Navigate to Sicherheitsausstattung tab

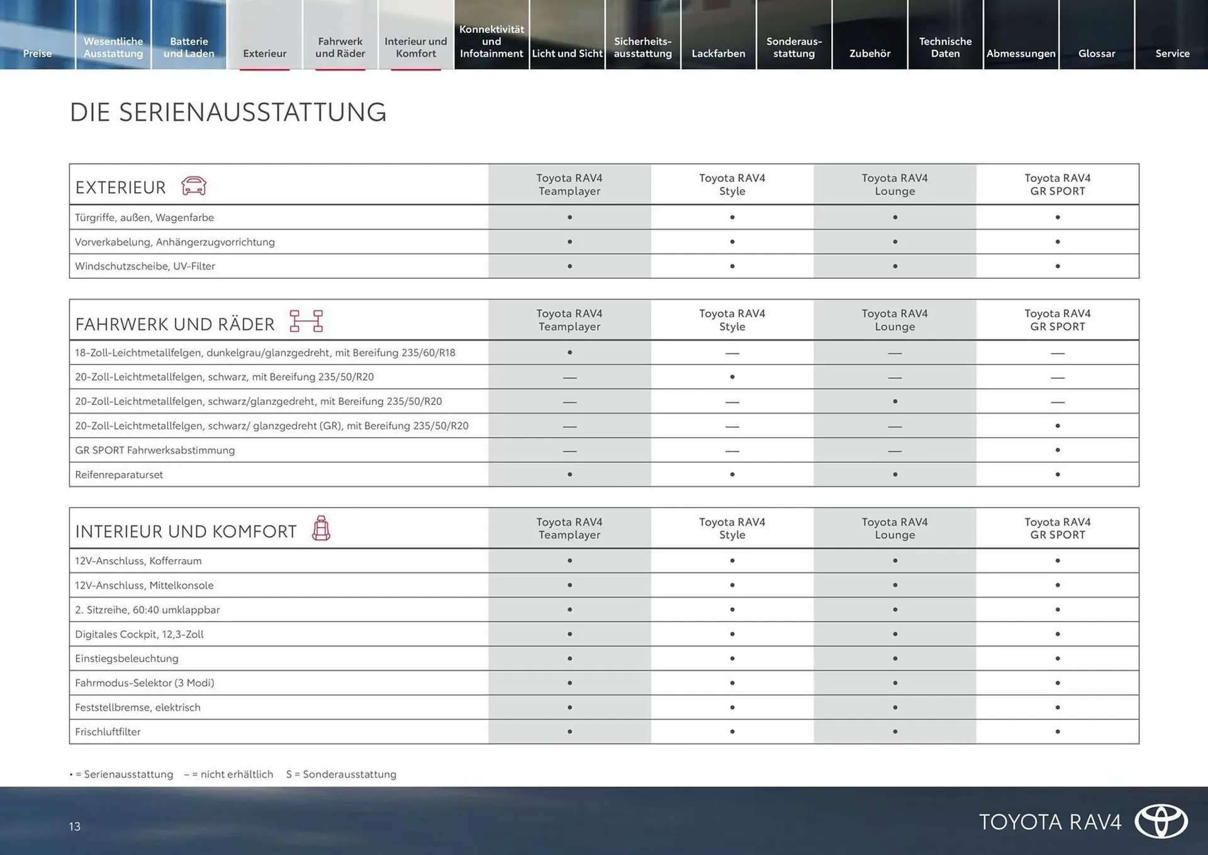[642, 47]
